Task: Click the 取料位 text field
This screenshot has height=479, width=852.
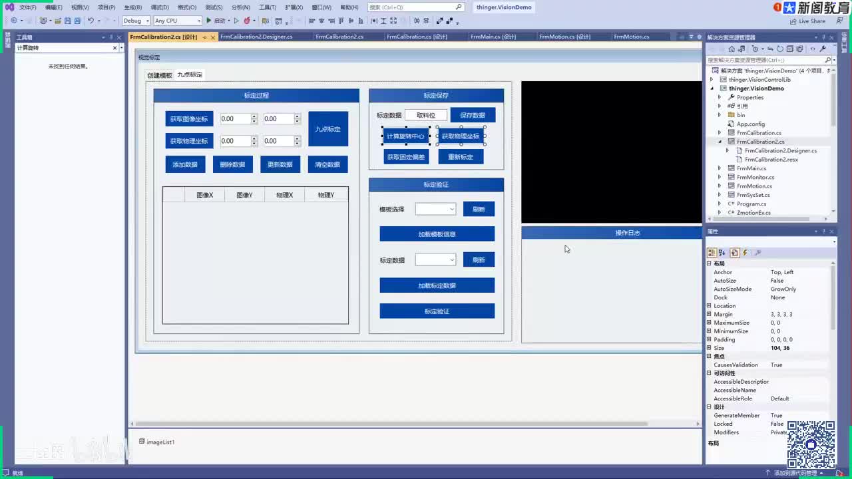Action: tap(426, 115)
